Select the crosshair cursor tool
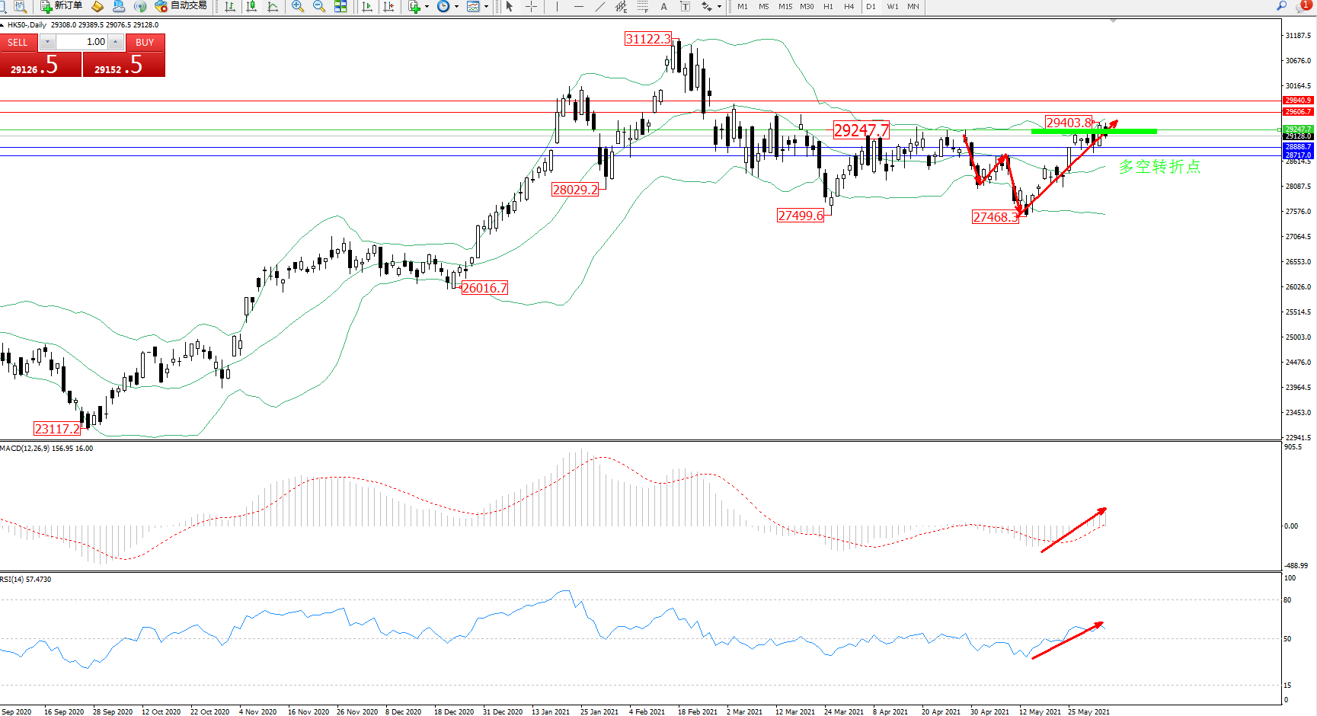Screen dimensions: 1317x716 point(531,6)
